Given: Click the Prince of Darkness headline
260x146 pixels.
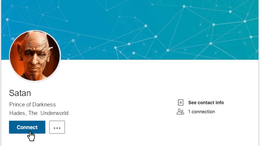Looking at the screenshot, I should tap(32, 105).
